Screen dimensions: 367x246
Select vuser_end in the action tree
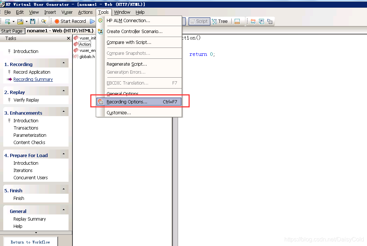coord(87,50)
